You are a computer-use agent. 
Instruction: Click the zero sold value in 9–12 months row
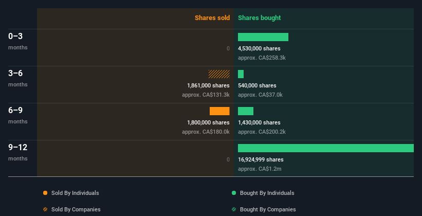[228, 159]
